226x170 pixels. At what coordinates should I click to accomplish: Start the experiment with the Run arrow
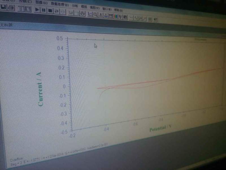[x=37, y=10]
